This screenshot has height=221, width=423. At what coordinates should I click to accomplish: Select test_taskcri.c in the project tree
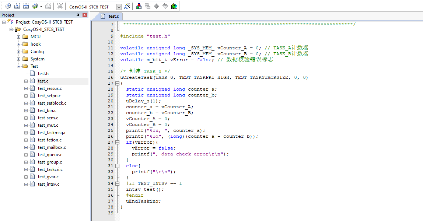click(50, 169)
